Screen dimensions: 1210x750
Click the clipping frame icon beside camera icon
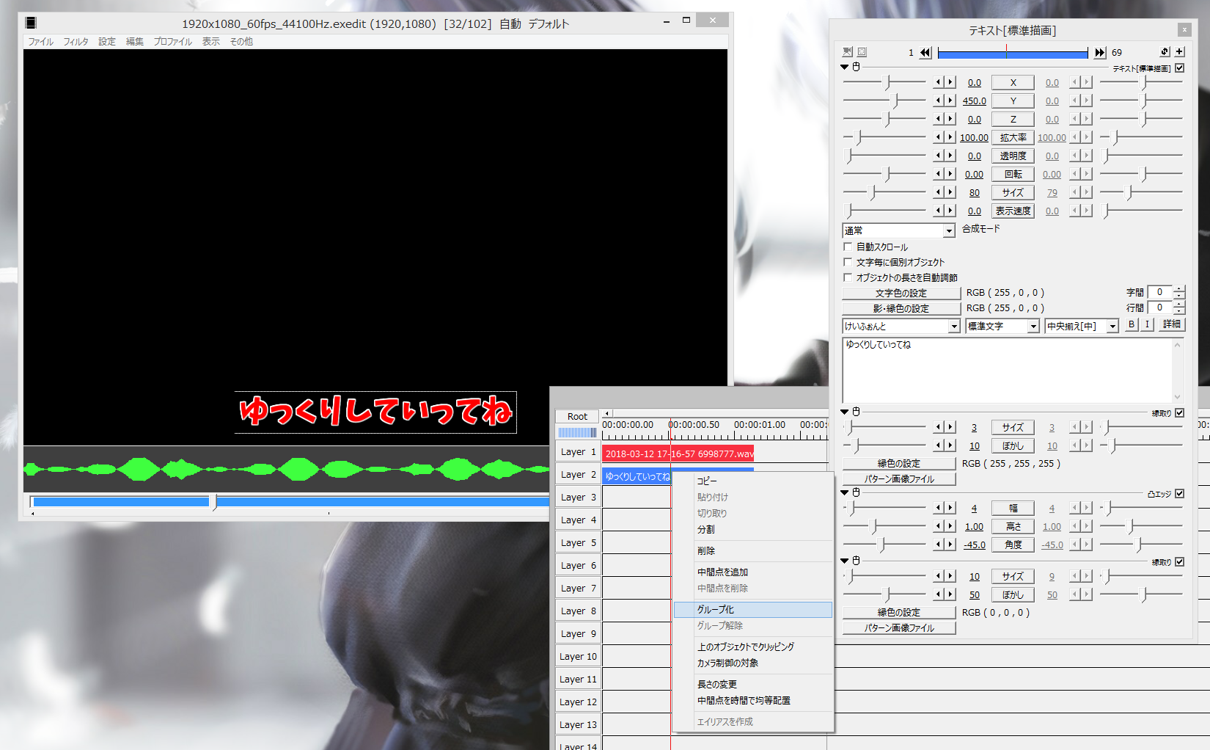tap(862, 52)
